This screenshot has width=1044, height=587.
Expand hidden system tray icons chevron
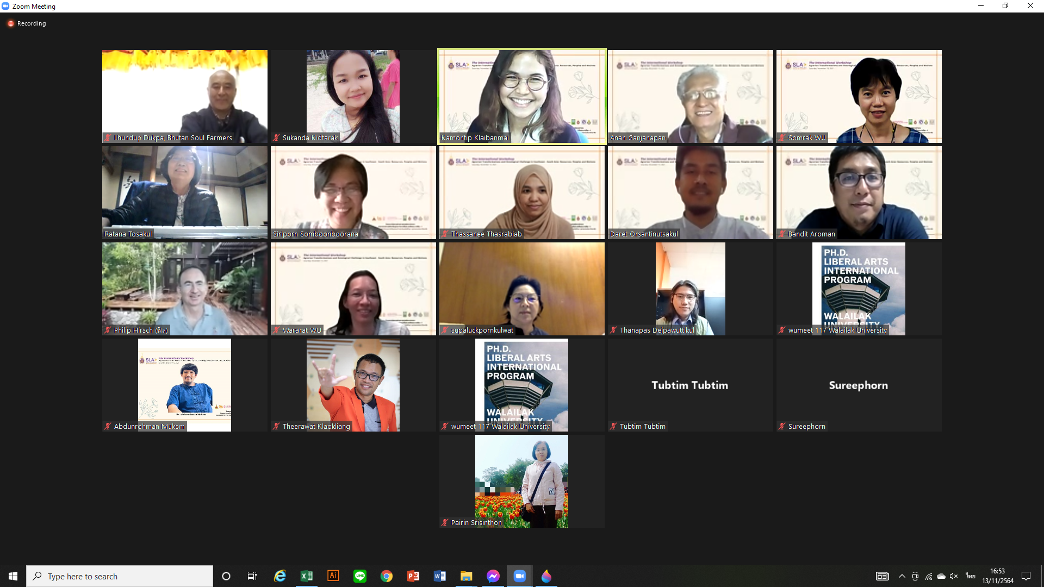click(902, 576)
